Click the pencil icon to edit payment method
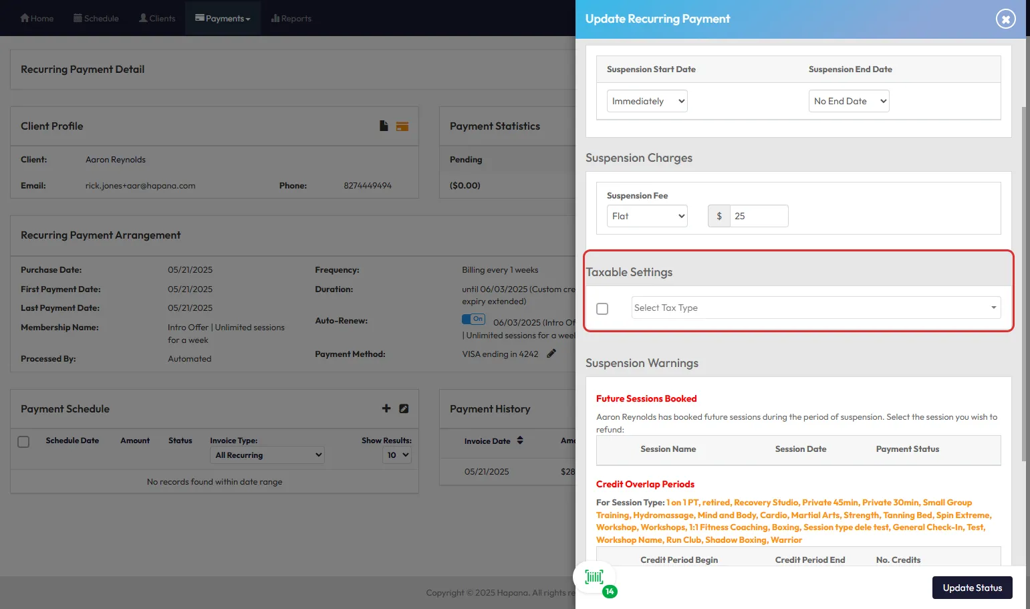 pos(551,354)
